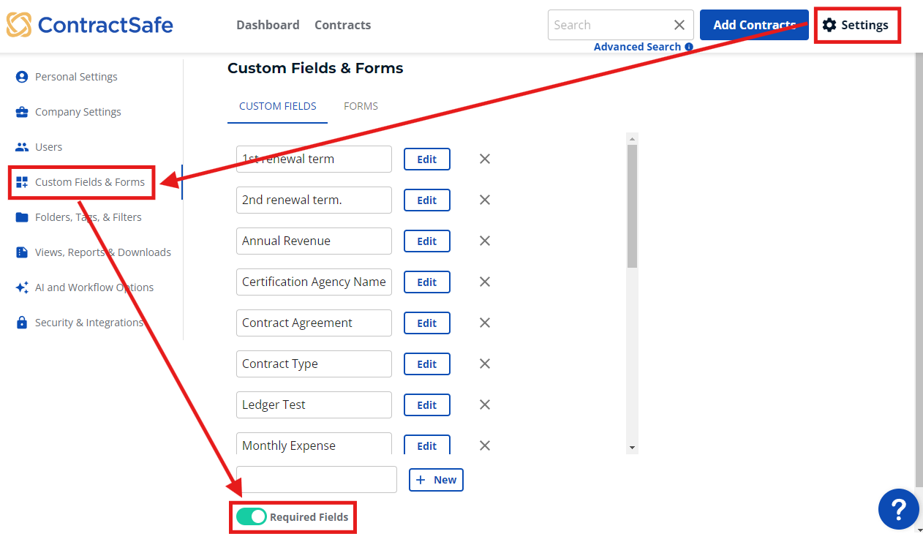
Task: Click the Security & Integrations lock icon
Action: [x=22, y=323]
